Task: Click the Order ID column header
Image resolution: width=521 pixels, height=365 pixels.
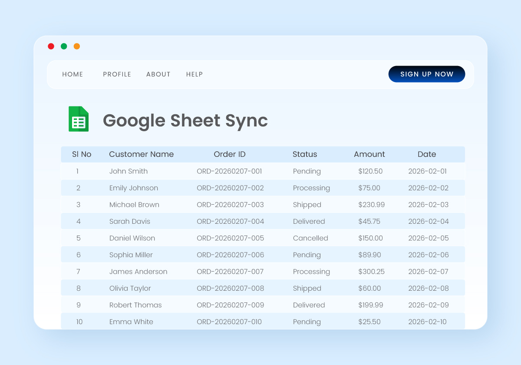Action: [x=229, y=154]
